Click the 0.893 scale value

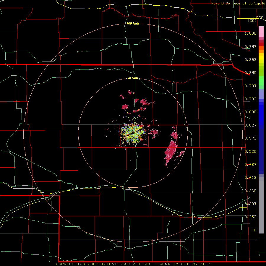point(250,59)
